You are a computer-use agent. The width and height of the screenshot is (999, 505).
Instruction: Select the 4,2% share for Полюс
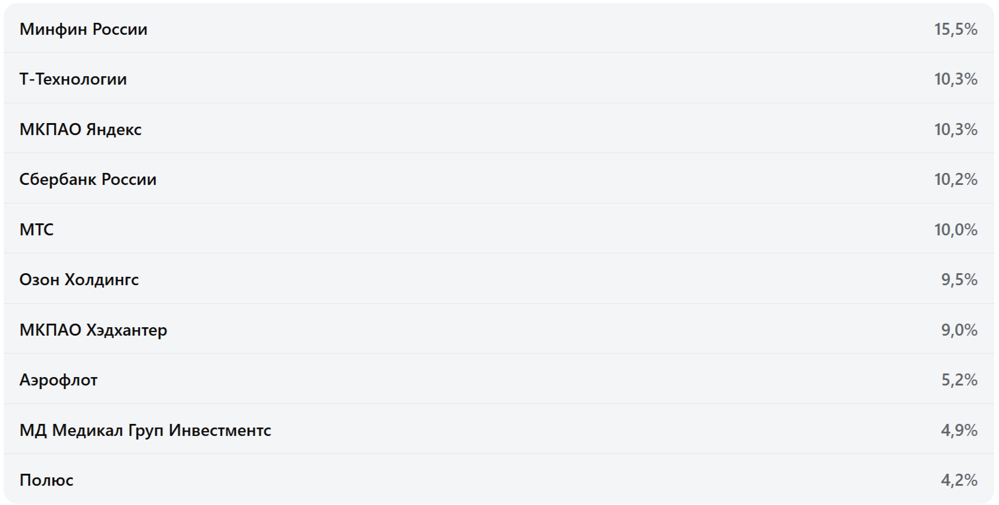click(959, 480)
